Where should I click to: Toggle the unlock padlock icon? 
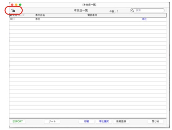[13, 11]
